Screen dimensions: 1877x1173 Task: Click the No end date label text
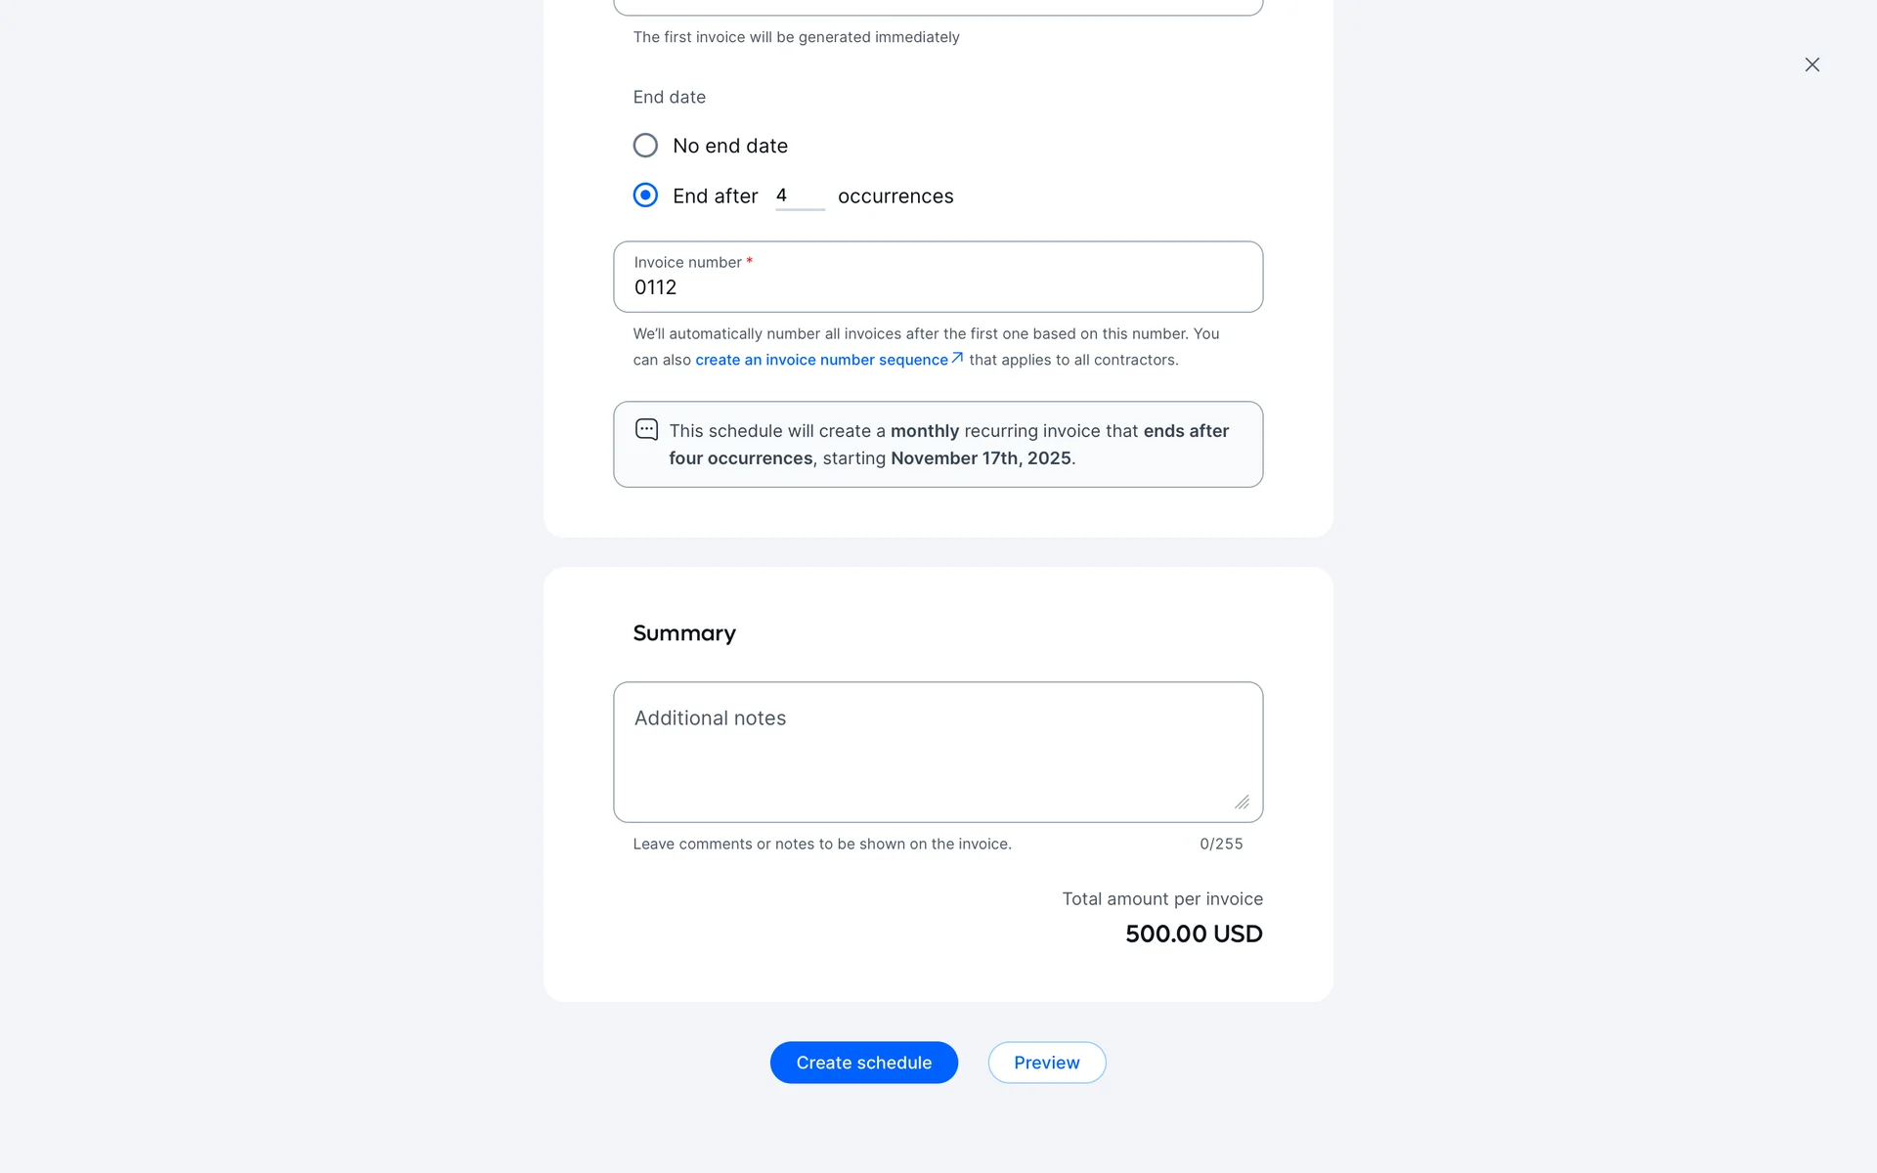(x=729, y=146)
